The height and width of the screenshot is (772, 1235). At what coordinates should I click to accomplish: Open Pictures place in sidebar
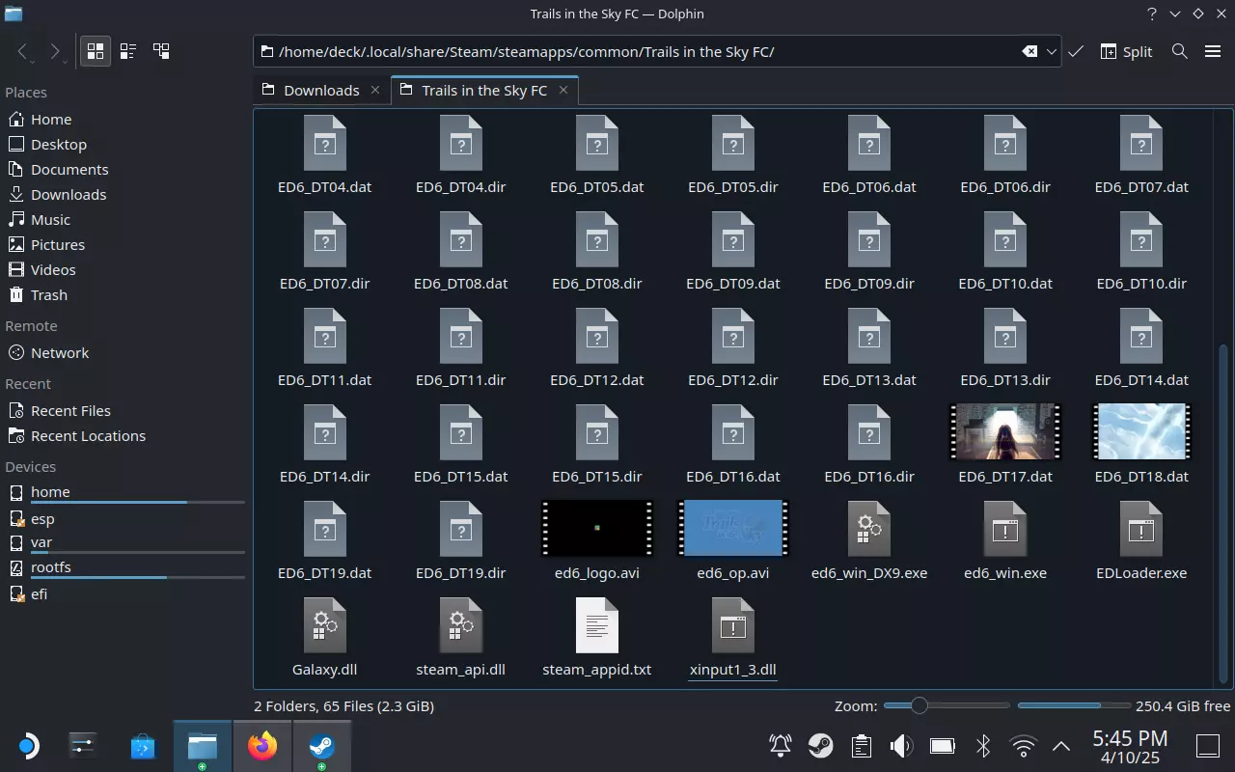coord(58,244)
